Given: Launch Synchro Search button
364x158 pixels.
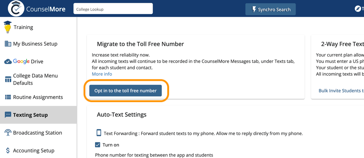Looking at the screenshot, I should [x=270, y=9].
